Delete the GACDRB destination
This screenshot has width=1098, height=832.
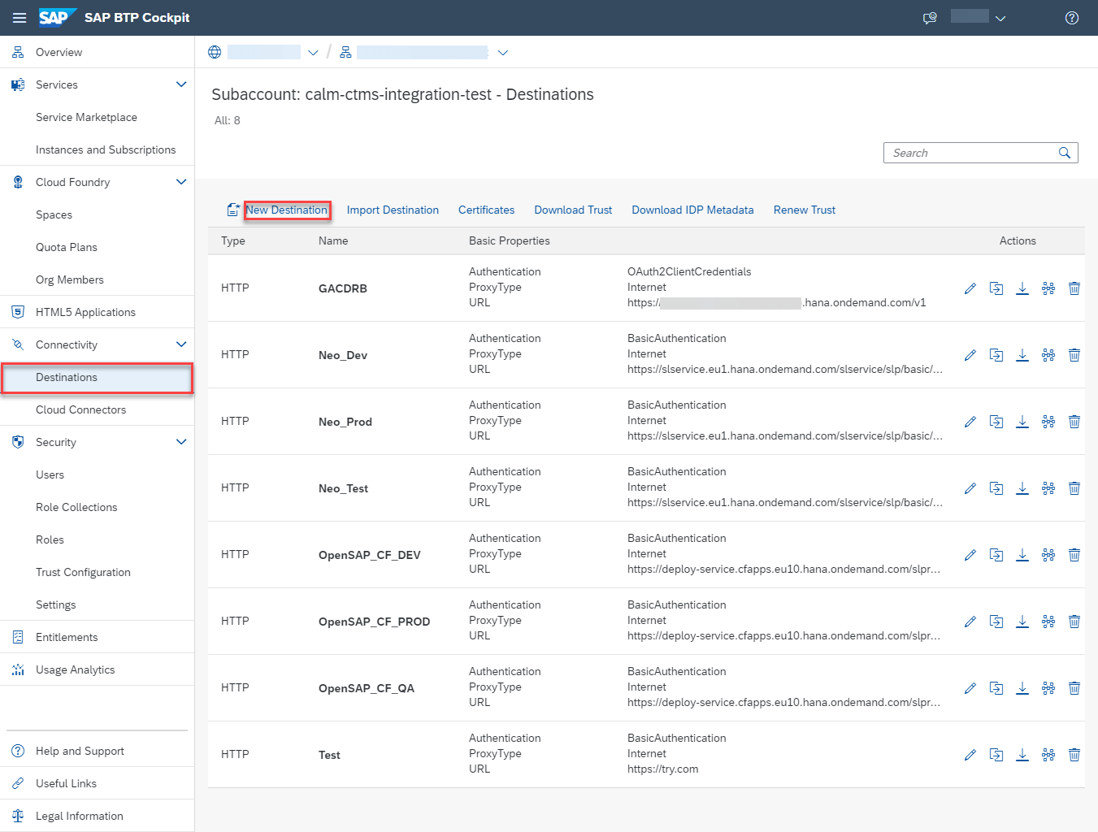point(1074,288)
